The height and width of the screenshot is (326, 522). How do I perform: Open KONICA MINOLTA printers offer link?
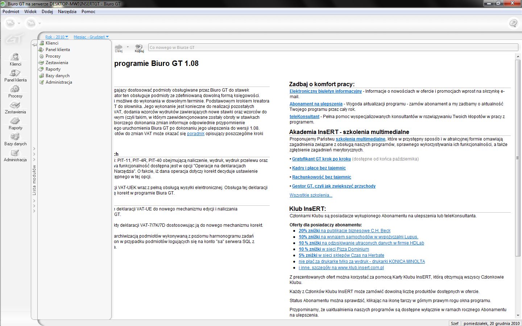[361, 262]
